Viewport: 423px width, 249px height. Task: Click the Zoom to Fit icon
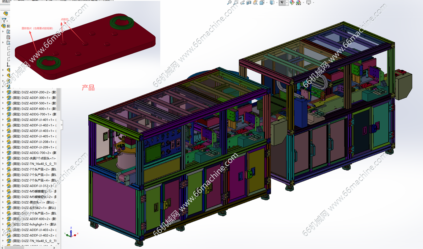click(229, 3)
